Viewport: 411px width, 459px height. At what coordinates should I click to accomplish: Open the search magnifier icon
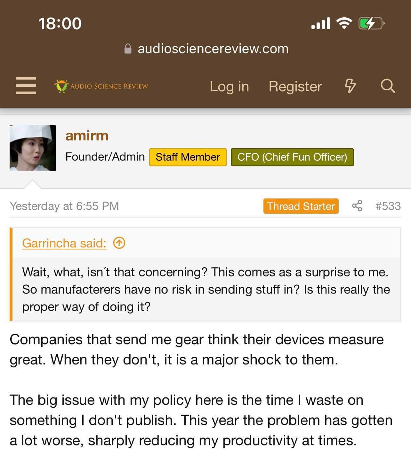[388, 86]
